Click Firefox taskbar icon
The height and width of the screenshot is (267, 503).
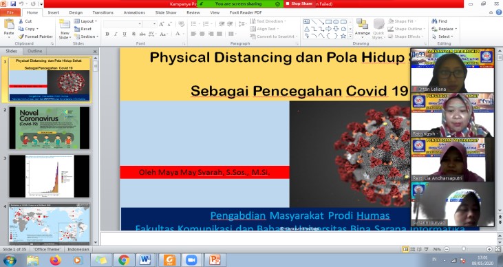(56, 260)
